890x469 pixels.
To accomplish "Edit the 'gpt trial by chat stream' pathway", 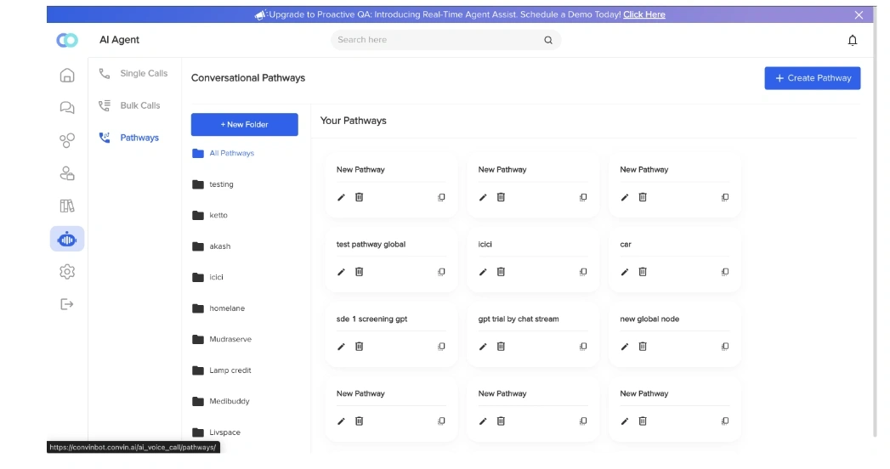I will click(483, 347).
